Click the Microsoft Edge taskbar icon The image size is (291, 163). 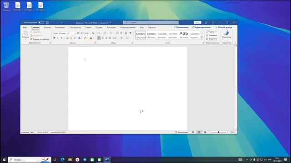coord(62,159)
